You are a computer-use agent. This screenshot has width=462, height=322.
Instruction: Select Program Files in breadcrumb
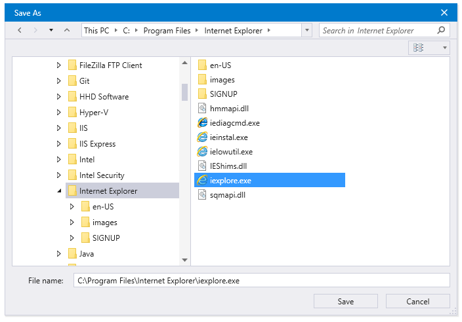tap(167, 31)
